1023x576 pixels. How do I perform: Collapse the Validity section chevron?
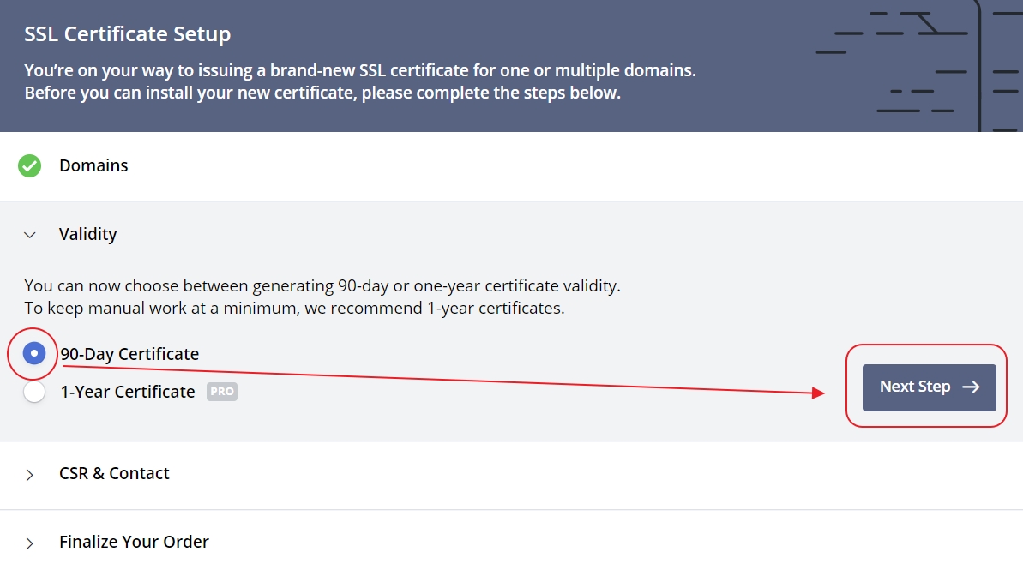[30, 235]
